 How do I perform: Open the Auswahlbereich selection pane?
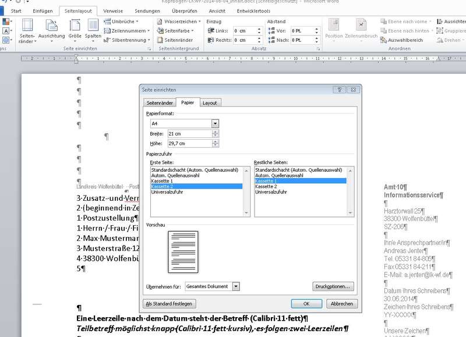pos(401,40)
